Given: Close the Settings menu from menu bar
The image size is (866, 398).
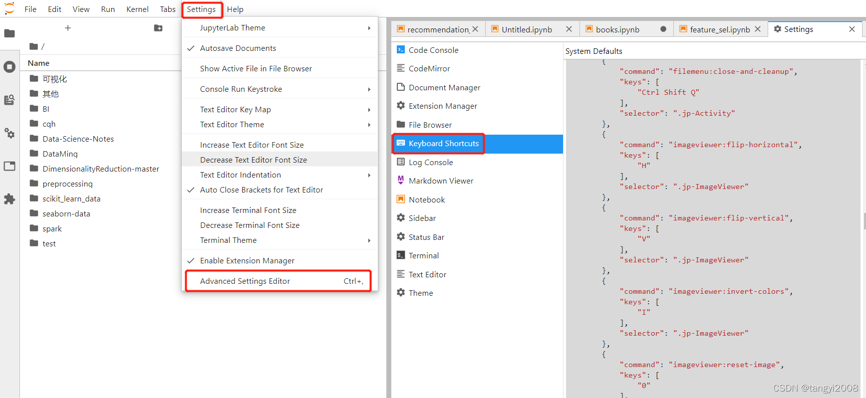Looking at the screenshot, I should 201,9.
